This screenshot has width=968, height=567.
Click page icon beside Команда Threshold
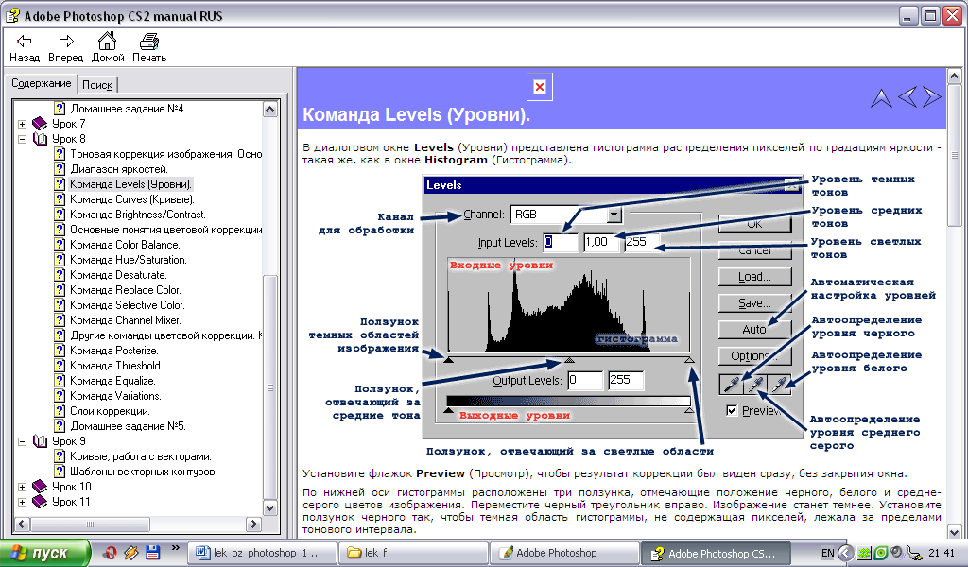click(60, 366)
